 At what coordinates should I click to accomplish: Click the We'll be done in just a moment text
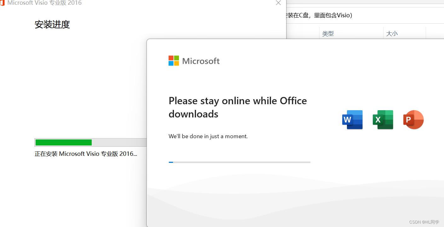[208, 136]
